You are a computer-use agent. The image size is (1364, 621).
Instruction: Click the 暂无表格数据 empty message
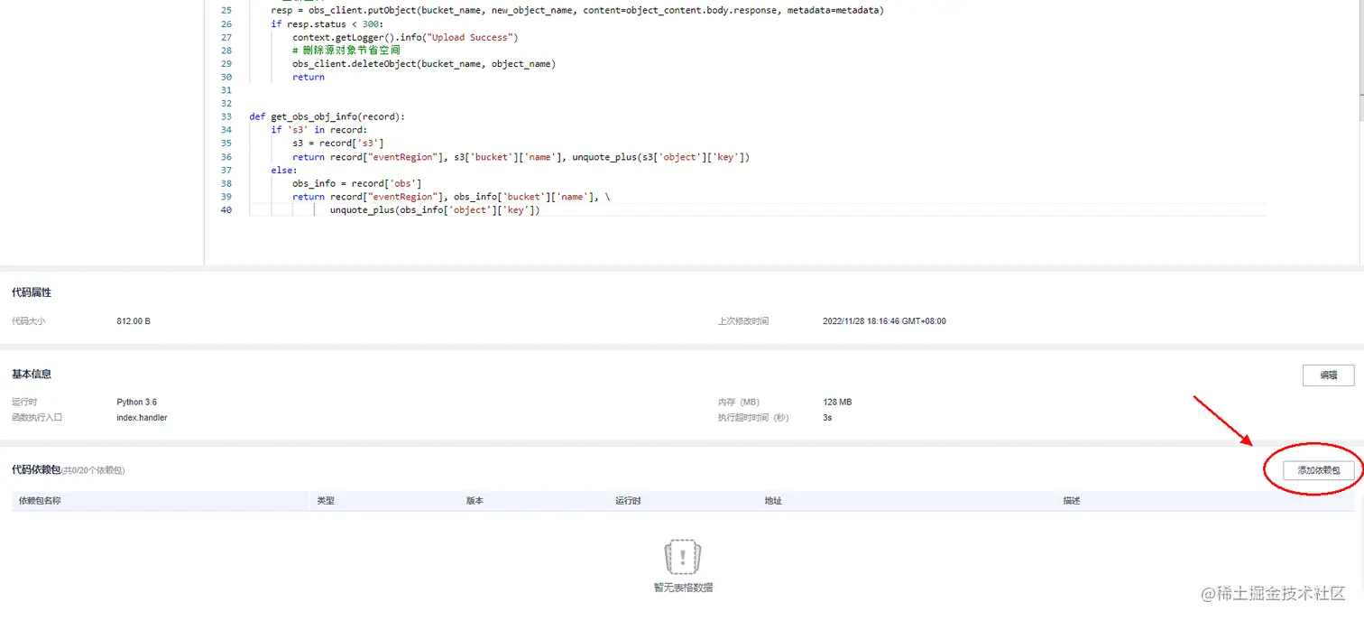pos(683,588)
